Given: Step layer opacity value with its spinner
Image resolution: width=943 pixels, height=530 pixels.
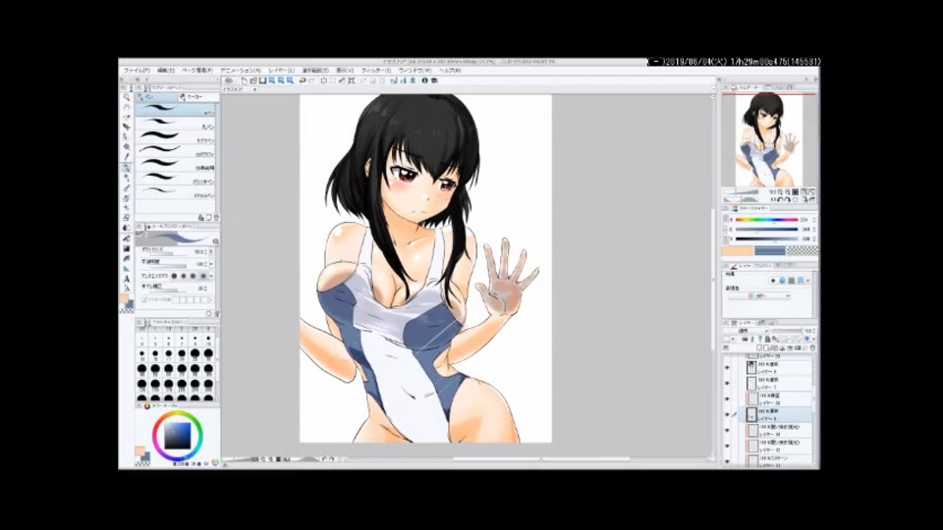Looking at the screenshot, I should pos(813,331).
